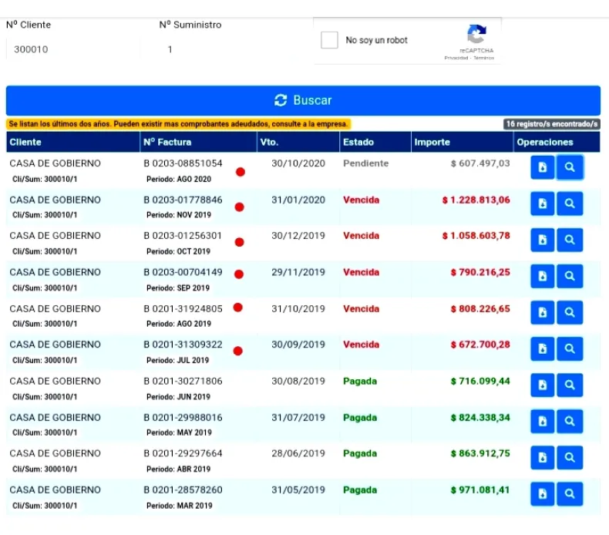Open the document icon for the NOV 2019 invoice
The width and height of the screenshot is (609, 535).
pos(542,204)
